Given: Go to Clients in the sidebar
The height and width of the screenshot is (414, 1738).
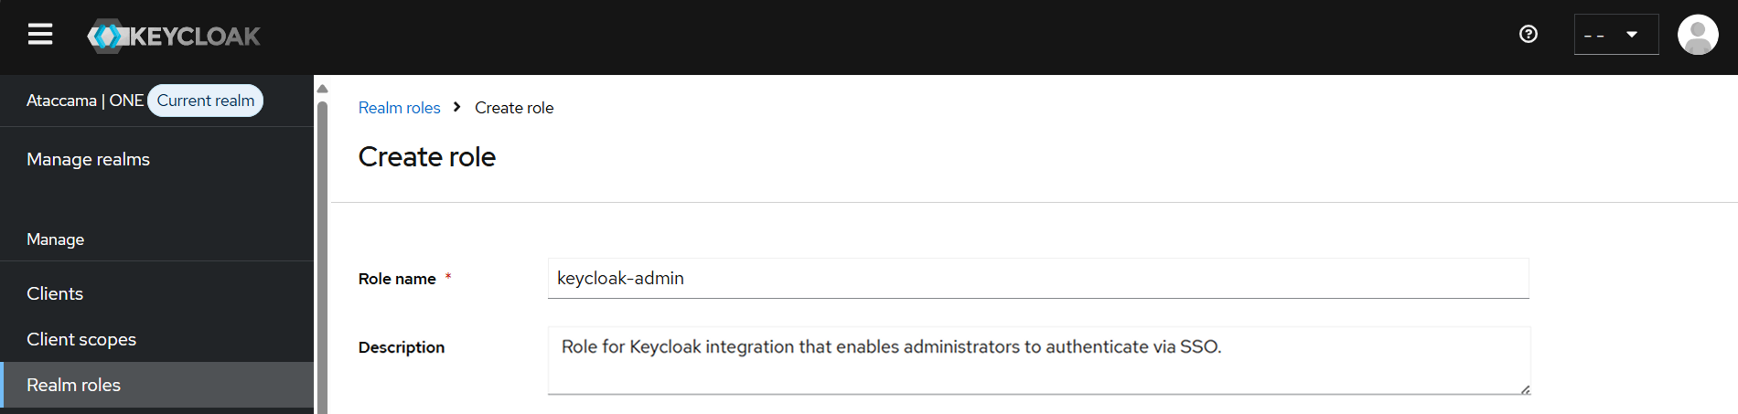Looking at the screenshot, I should [55, 293].
